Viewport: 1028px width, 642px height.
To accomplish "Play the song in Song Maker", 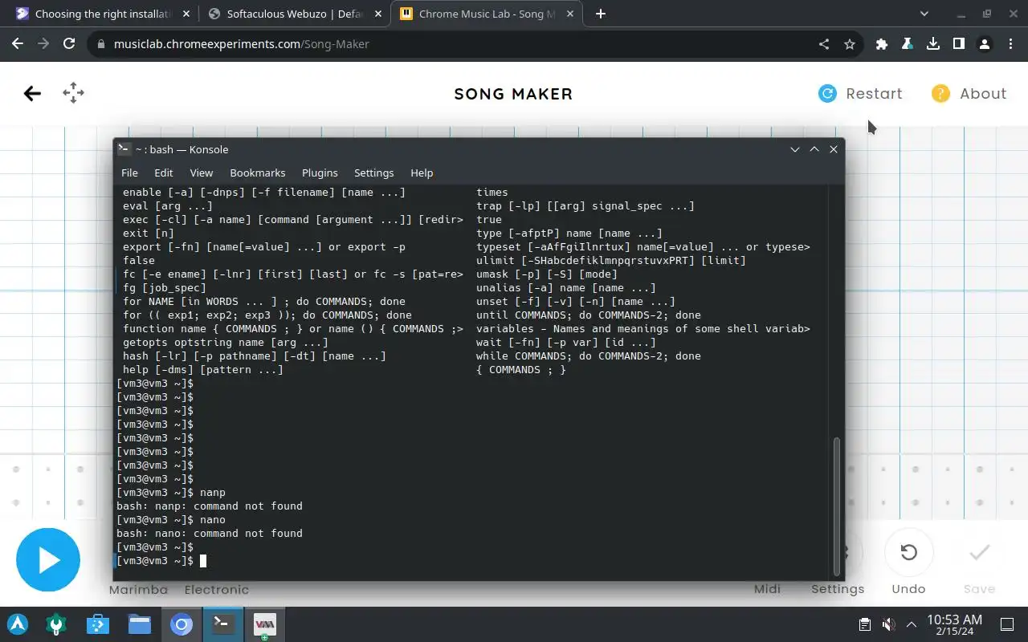I will 48,559.
